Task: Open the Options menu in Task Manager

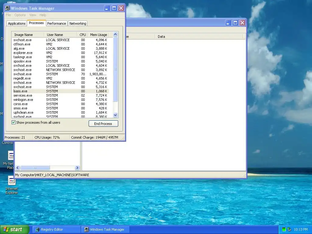Action: (x=20, y=15)
